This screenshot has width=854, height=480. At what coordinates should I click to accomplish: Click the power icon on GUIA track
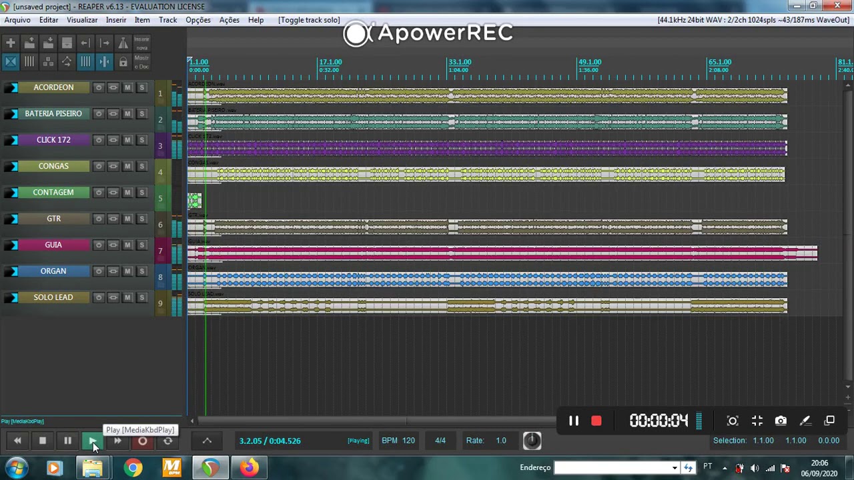pos(99,245)
